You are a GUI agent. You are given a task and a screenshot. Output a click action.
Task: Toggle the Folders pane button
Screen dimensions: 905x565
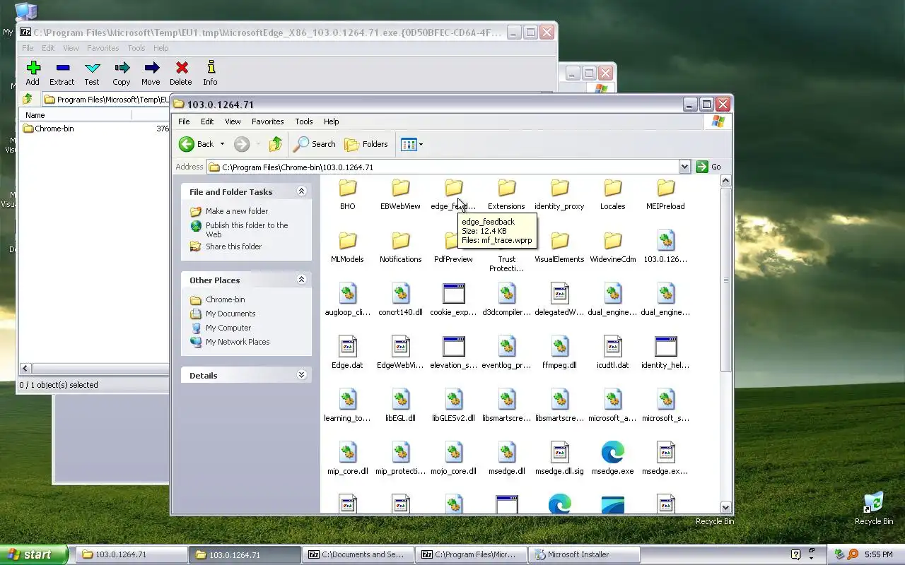[x=366, y=144]
